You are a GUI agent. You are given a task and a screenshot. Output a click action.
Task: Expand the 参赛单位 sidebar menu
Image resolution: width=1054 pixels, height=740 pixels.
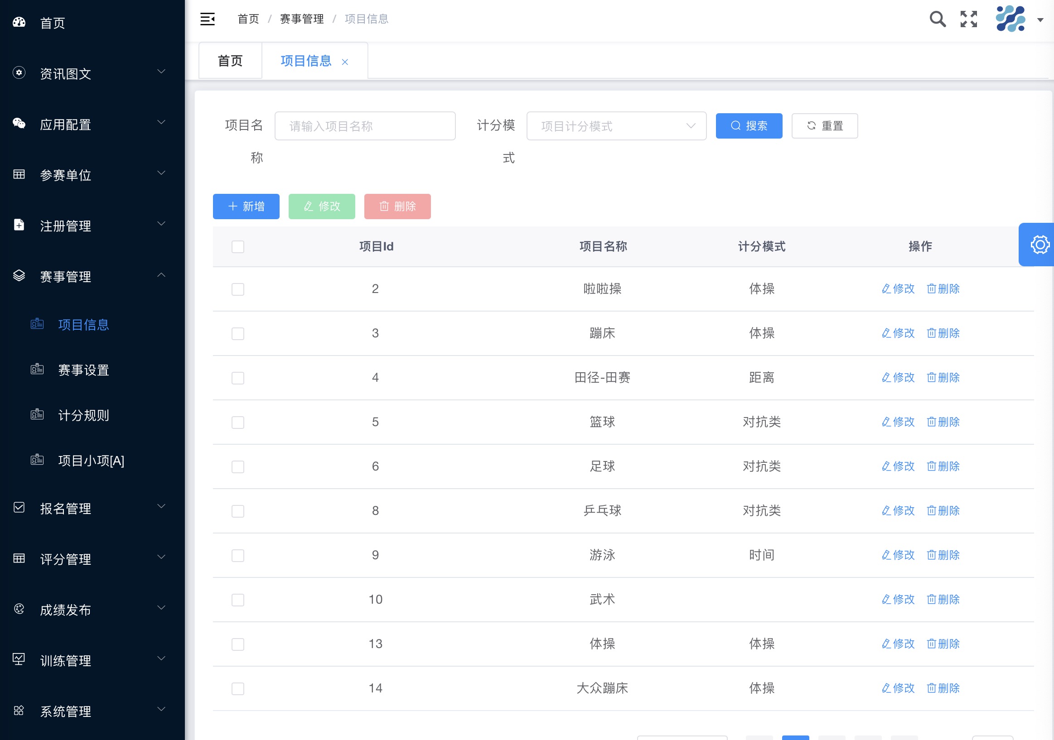pos(92,174)
